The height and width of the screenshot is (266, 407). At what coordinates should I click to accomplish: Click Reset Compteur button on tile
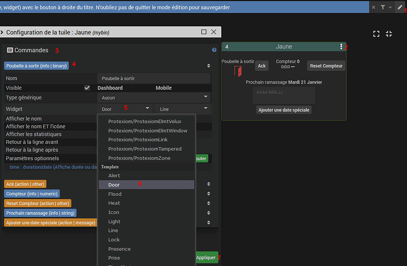(326, 66)
